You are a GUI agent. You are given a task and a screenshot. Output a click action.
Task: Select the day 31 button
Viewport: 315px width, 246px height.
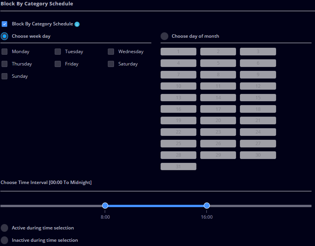tap(178, 166)
